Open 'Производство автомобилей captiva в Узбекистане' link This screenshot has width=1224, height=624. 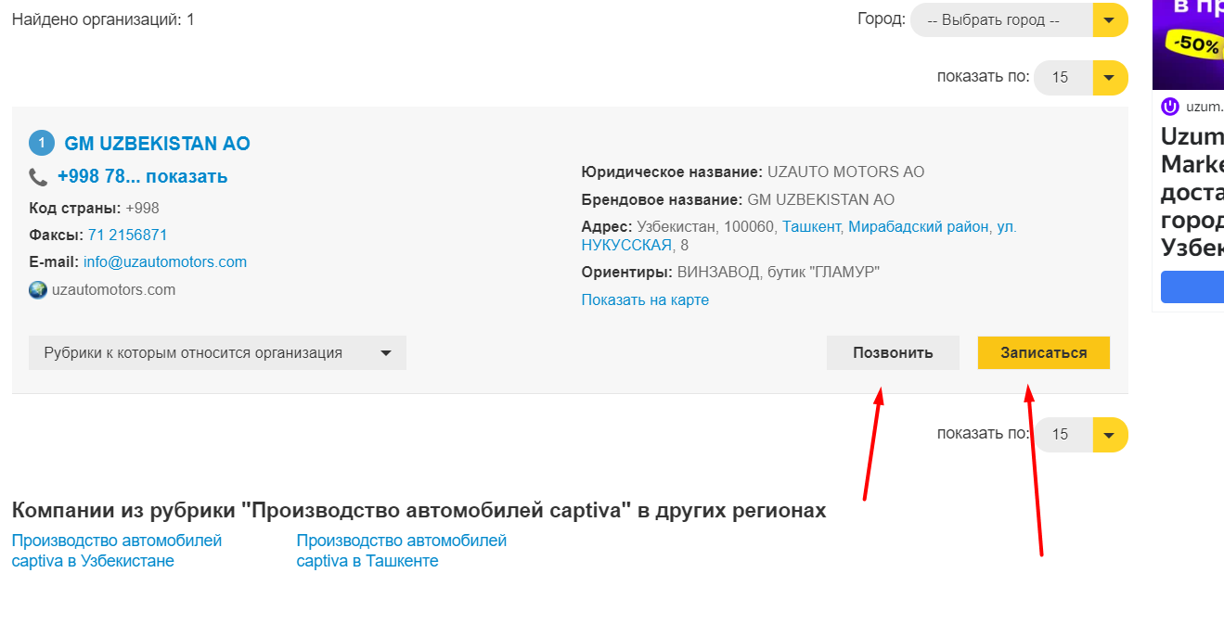coord(117,551)
